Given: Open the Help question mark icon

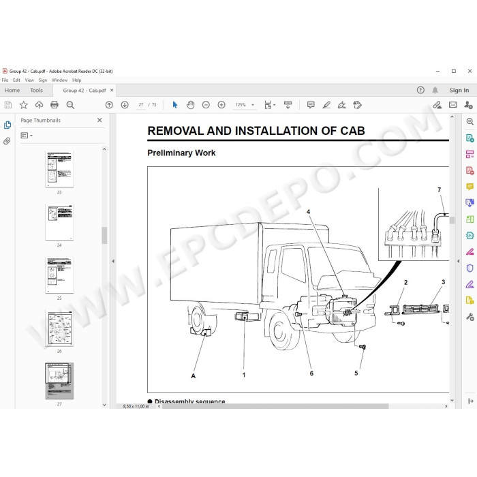Looking at the screenshot, I should [420, 90].
